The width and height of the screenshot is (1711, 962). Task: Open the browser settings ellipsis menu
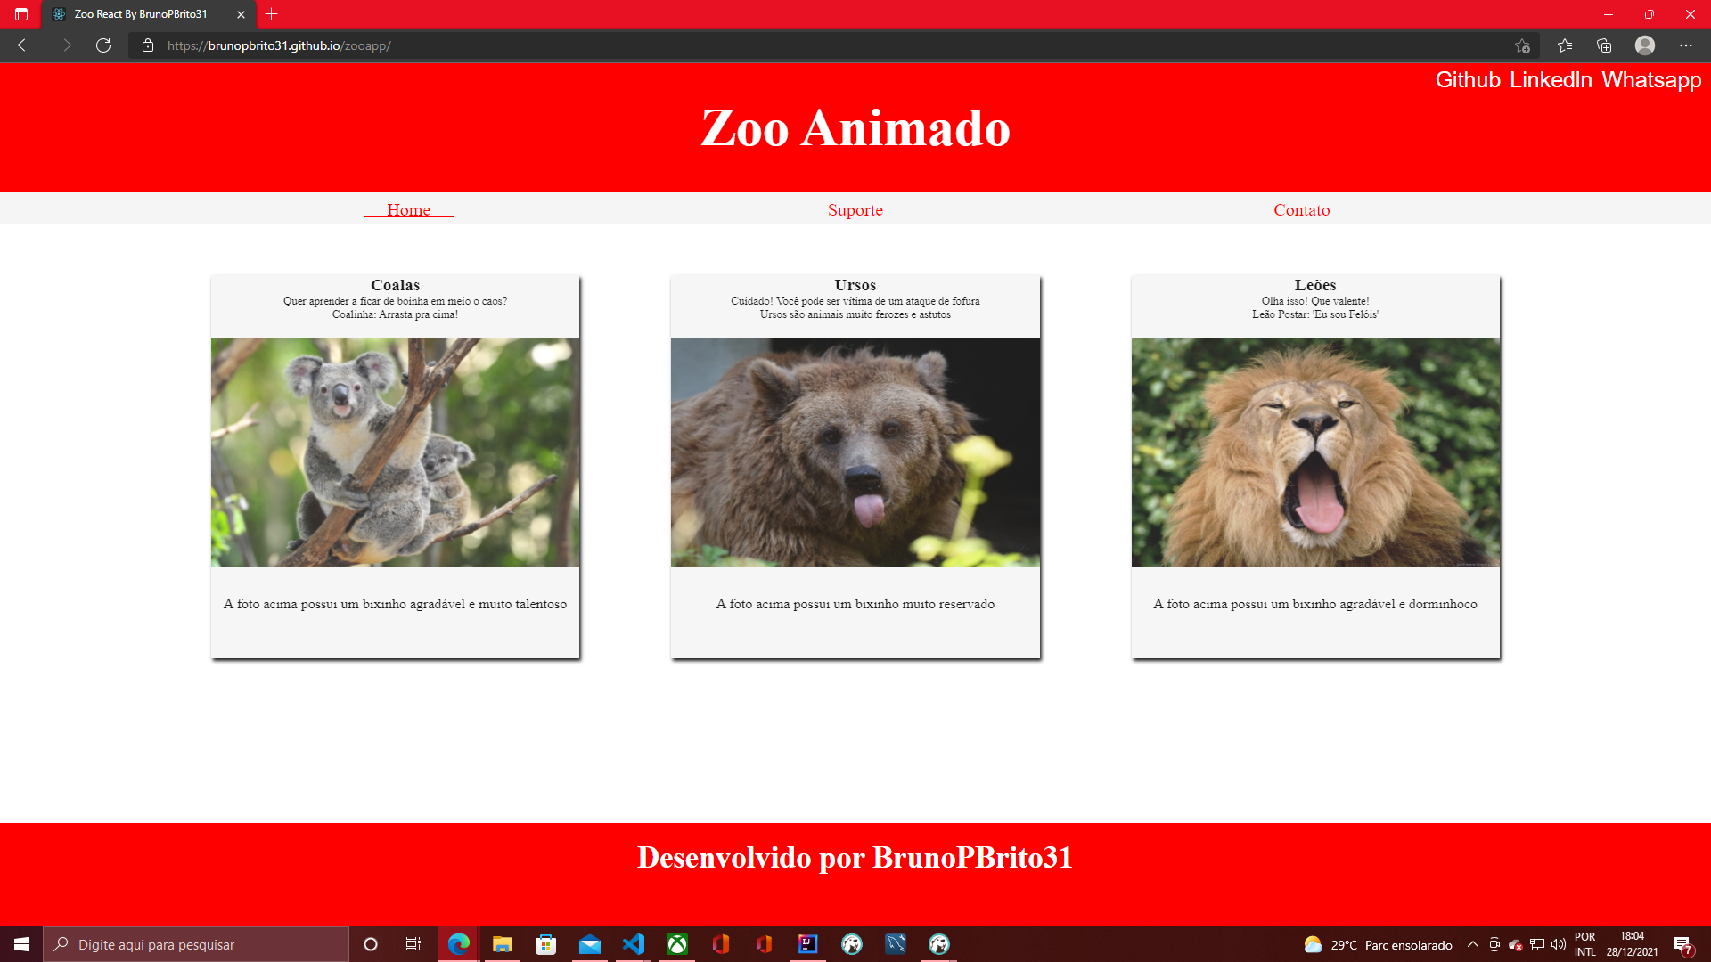click(1686, 45)
